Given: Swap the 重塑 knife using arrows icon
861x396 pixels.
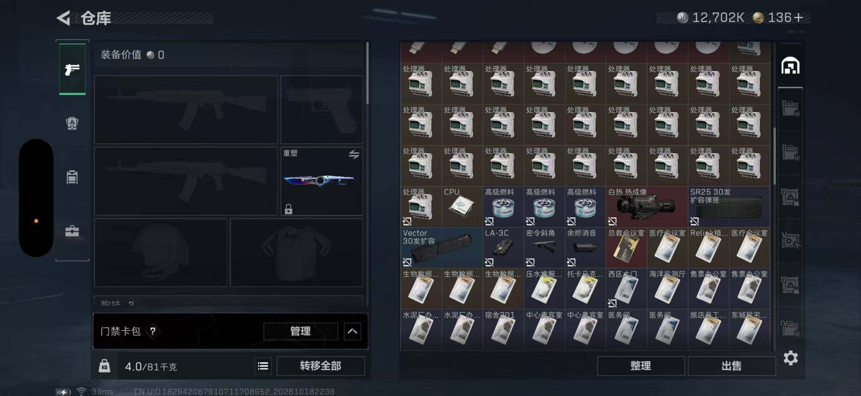Looking at the screenshot, I should click(354, 154).
